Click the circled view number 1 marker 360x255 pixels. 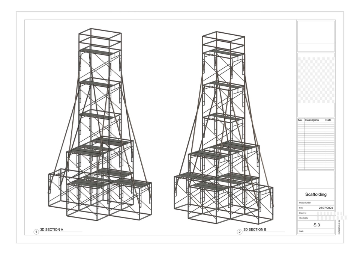pos(36,232)
